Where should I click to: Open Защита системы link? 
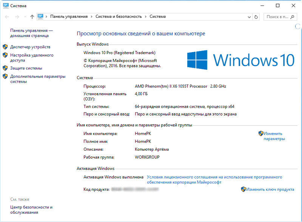[26, 68]
